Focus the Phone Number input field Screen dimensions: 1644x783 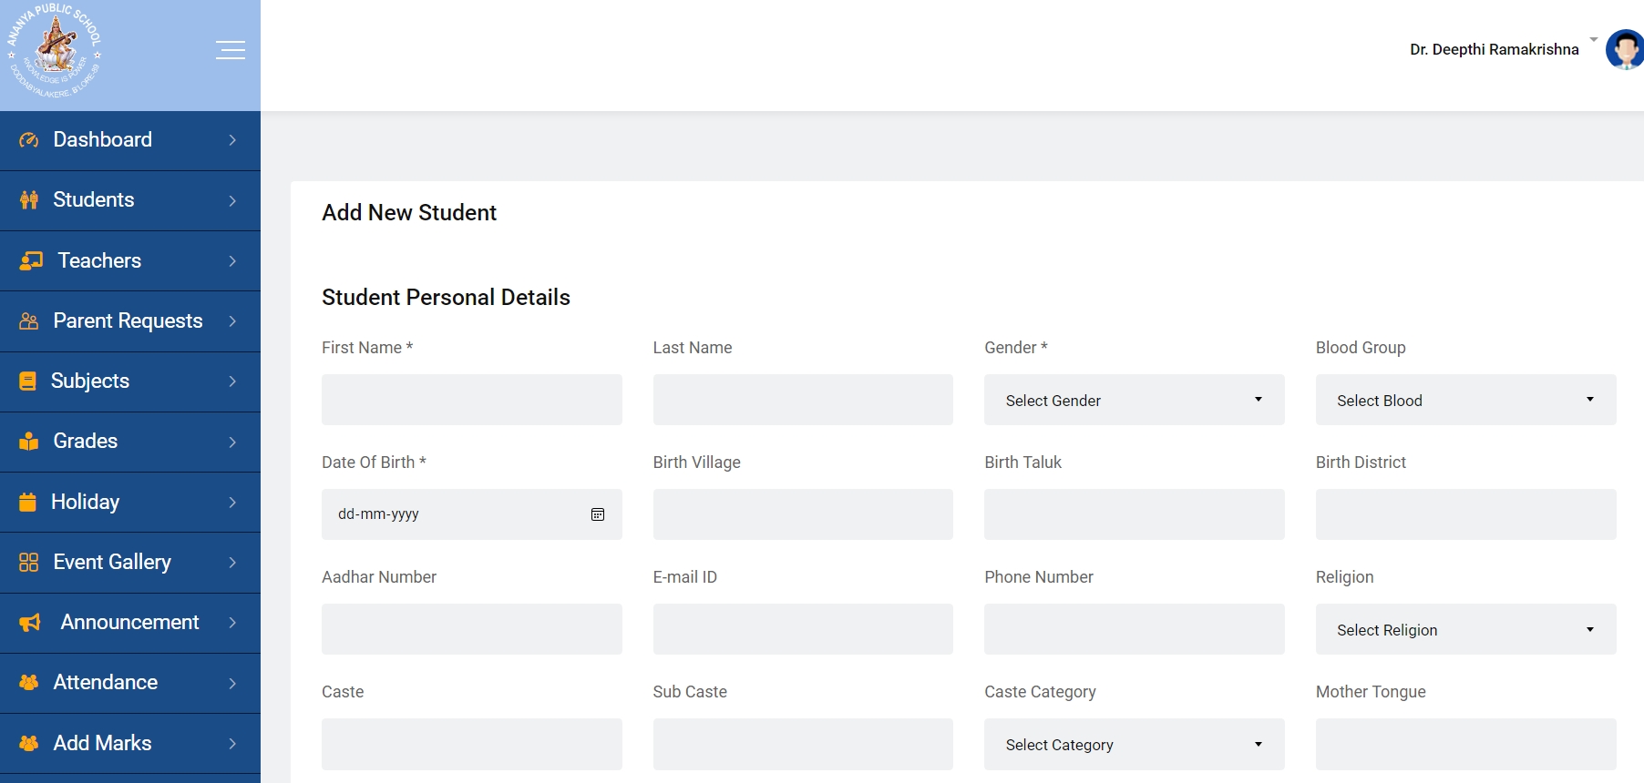(1134, 629)
